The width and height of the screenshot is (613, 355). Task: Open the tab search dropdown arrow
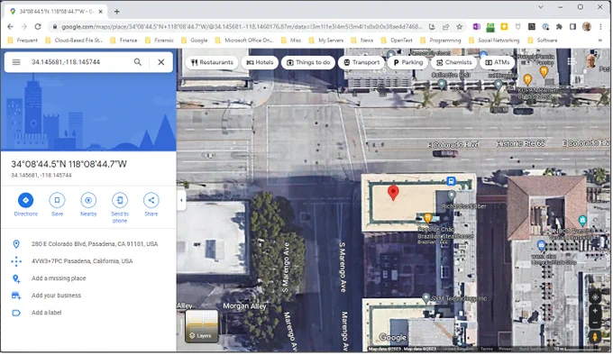click(541, 7)
